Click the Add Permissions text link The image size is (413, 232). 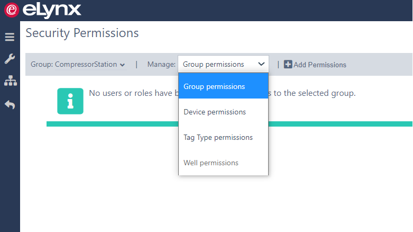pos(320,65)
